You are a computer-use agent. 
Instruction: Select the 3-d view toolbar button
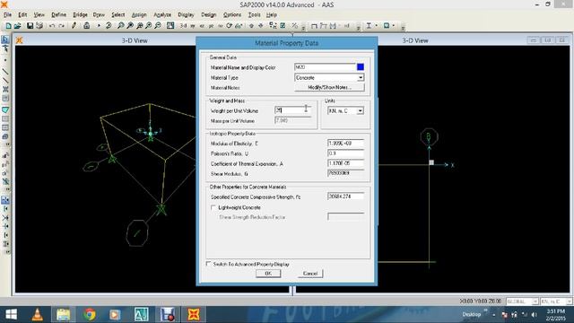[183, 26]
